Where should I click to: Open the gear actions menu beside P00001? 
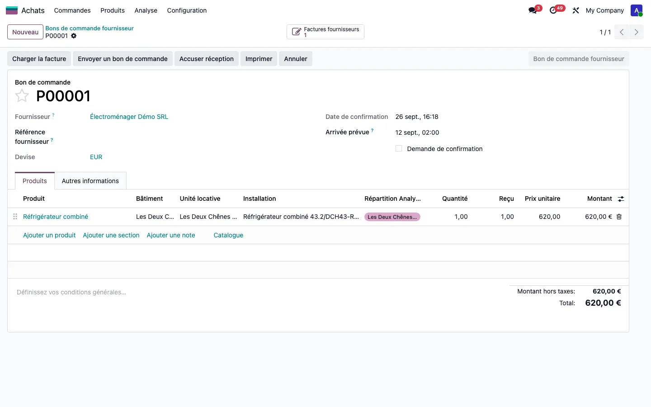74,36
